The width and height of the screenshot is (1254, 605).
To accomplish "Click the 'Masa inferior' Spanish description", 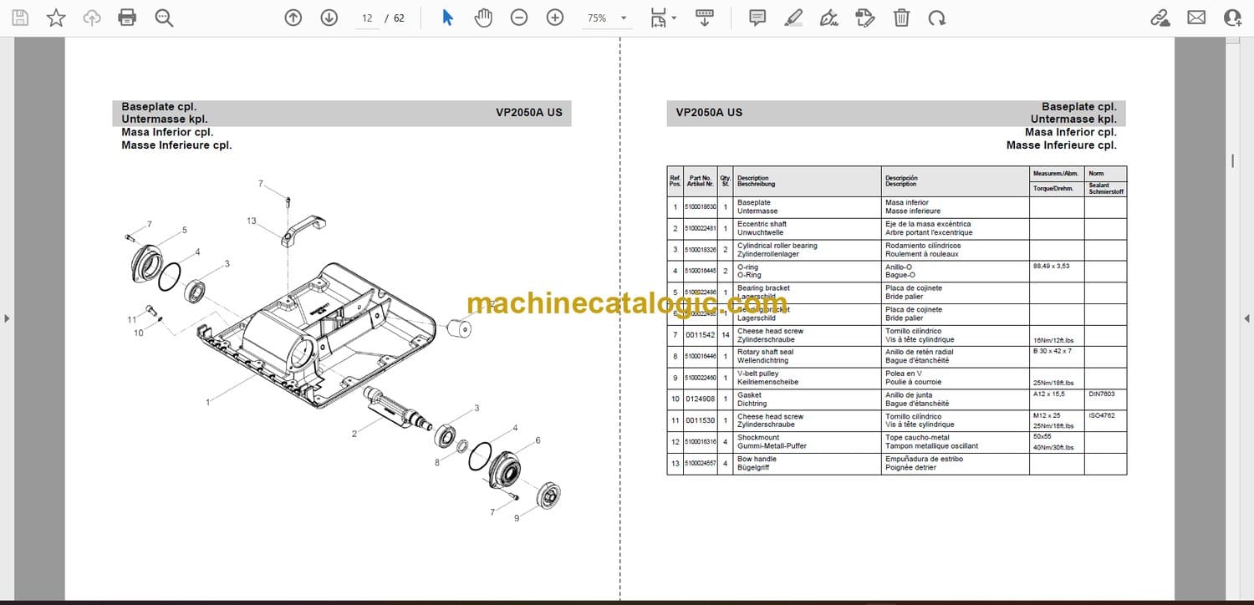I will point(907,203).
